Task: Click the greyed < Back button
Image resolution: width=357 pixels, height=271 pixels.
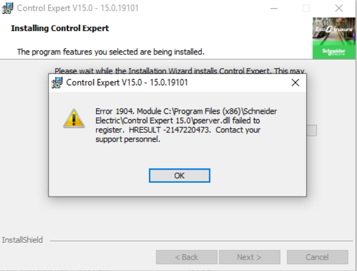Action: point(187,257)
